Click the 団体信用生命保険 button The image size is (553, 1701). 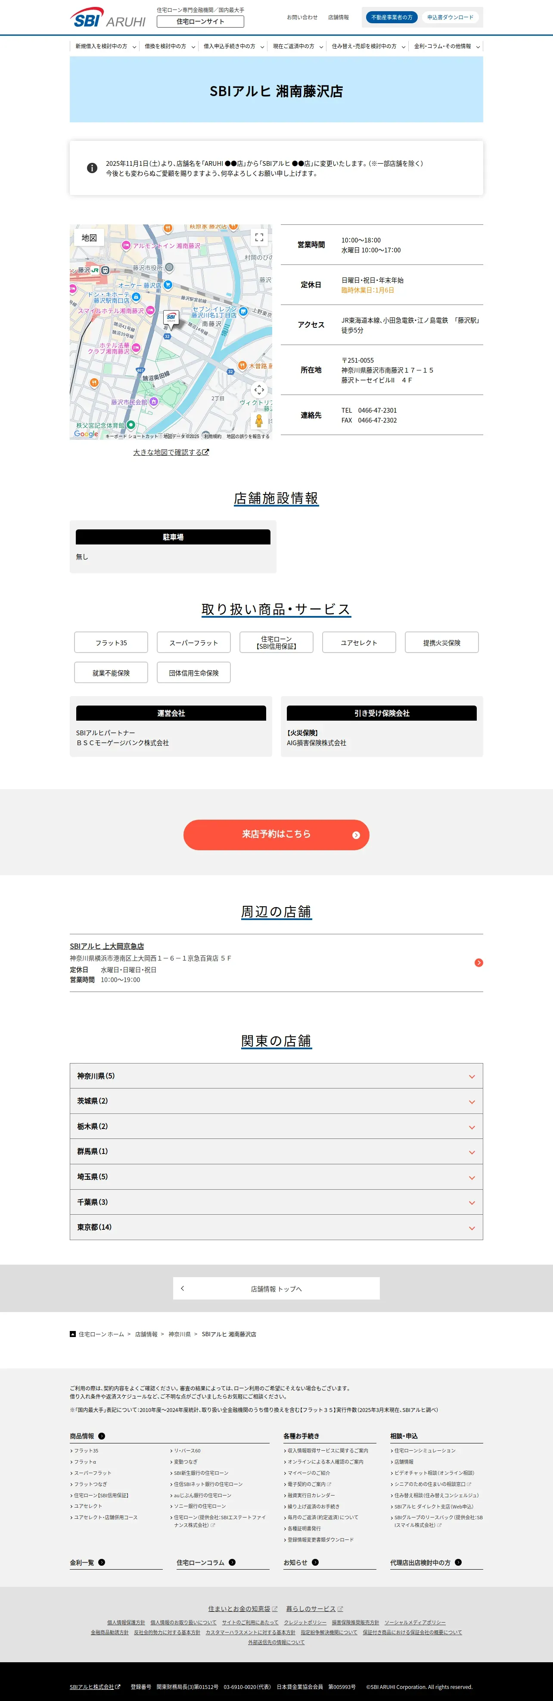(x=193, y=673)
